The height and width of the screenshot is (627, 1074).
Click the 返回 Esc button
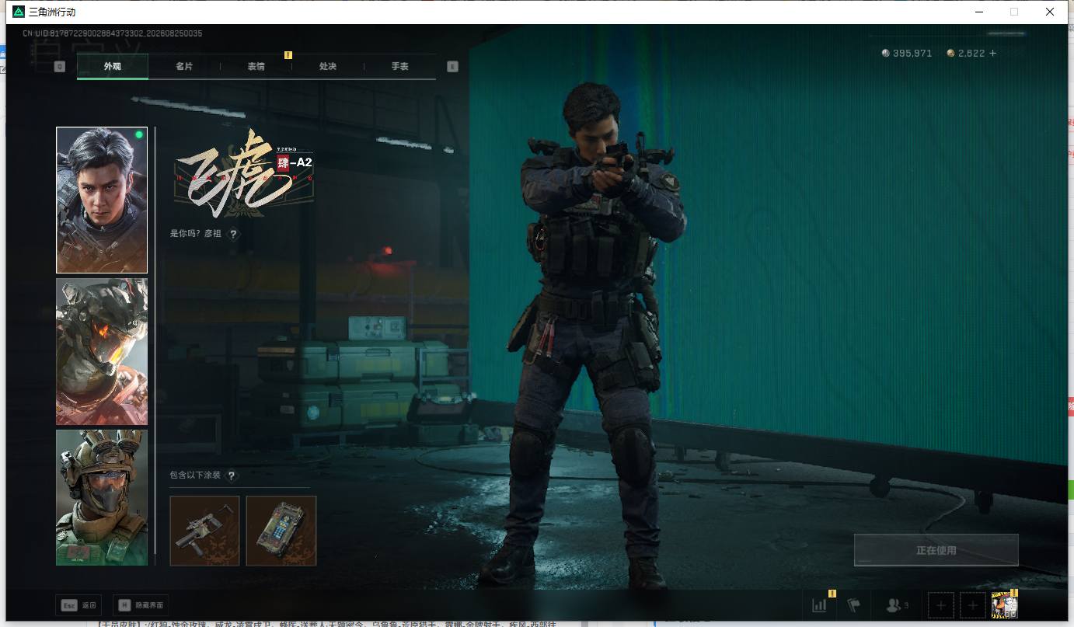(x=78, y=605)
